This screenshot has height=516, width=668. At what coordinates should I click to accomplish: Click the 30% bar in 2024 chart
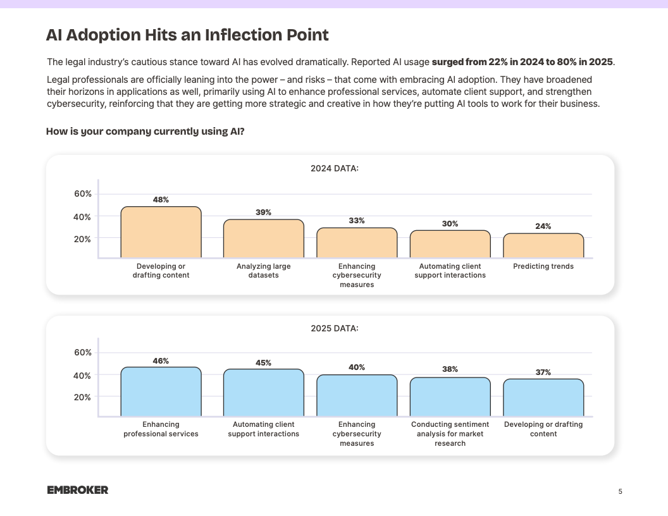click(450, 244)
